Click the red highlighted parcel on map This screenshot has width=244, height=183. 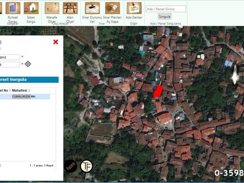(x=158, y=91)
